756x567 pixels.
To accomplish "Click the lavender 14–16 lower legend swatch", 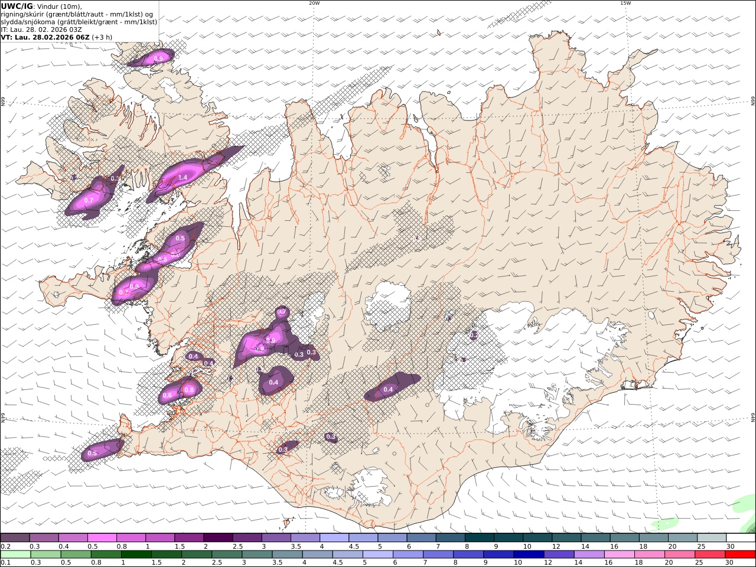I will [588, 554].
